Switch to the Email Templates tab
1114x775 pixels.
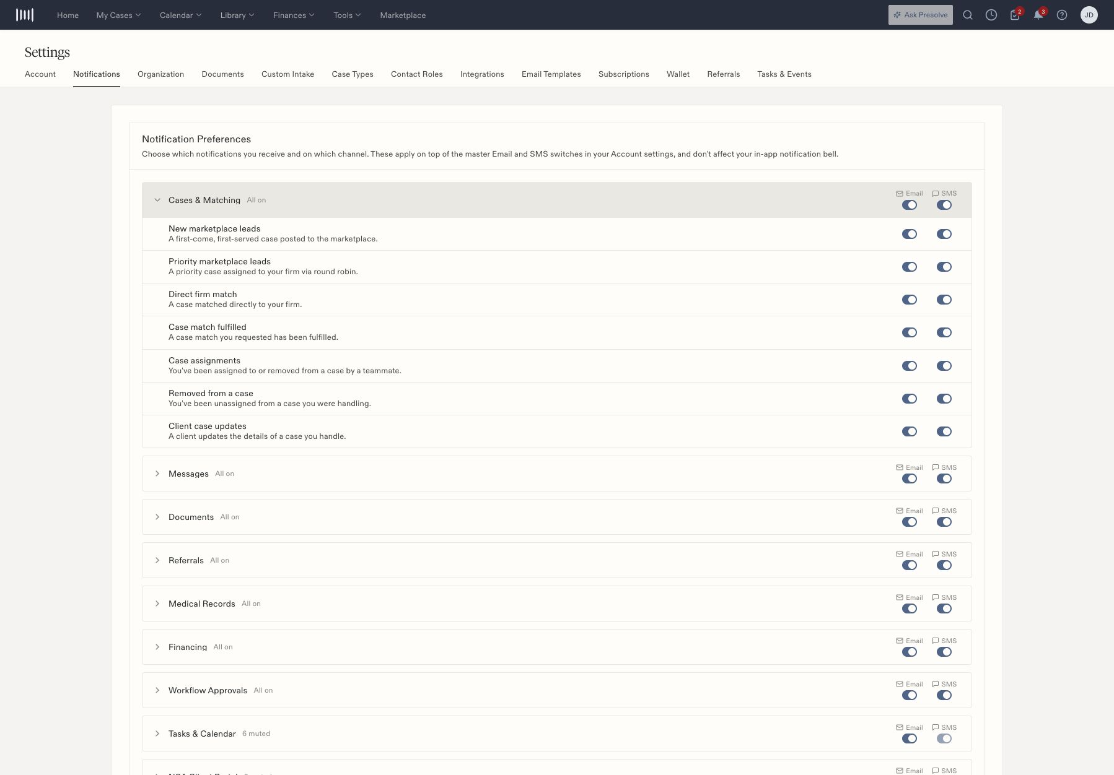tap(551, 74)
